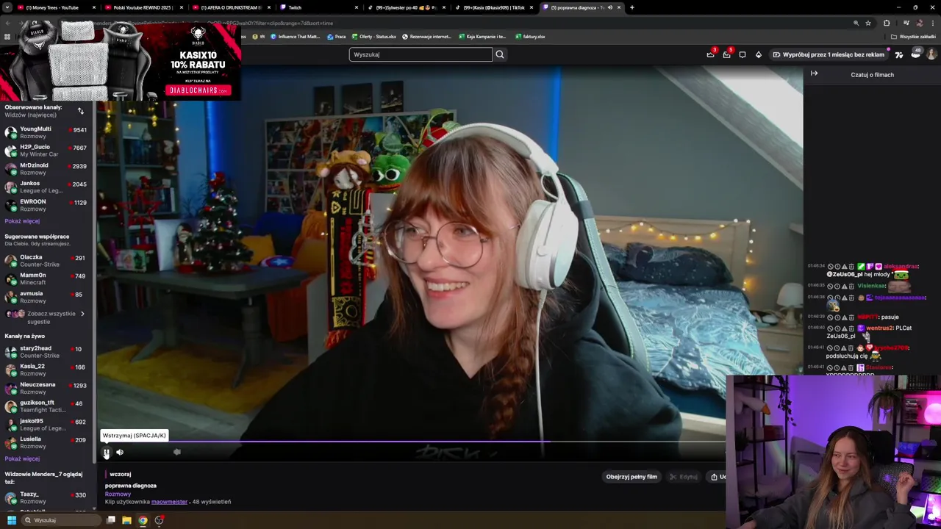The height and width of the screenshot is (529, 941).
Task: Open OBS icon on taskbar
Action: coord(159,520)
